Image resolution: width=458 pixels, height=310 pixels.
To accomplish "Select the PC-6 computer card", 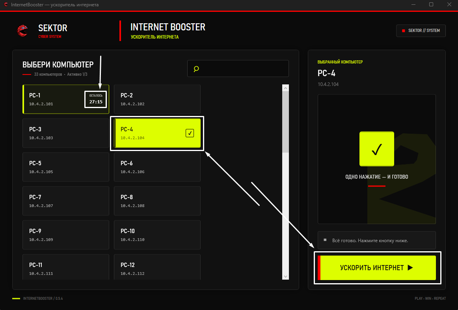I will point(157,167).
